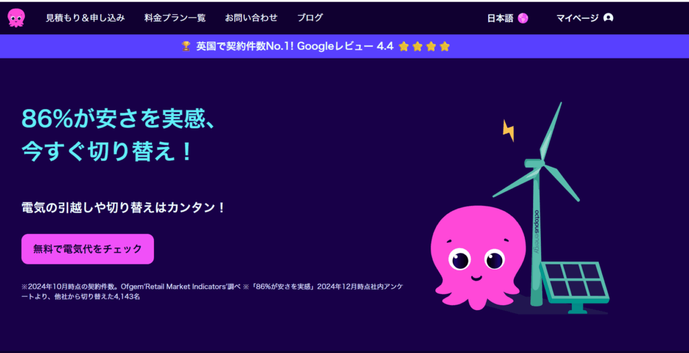
Task: Click the first star in the rating
Action: 404,46
